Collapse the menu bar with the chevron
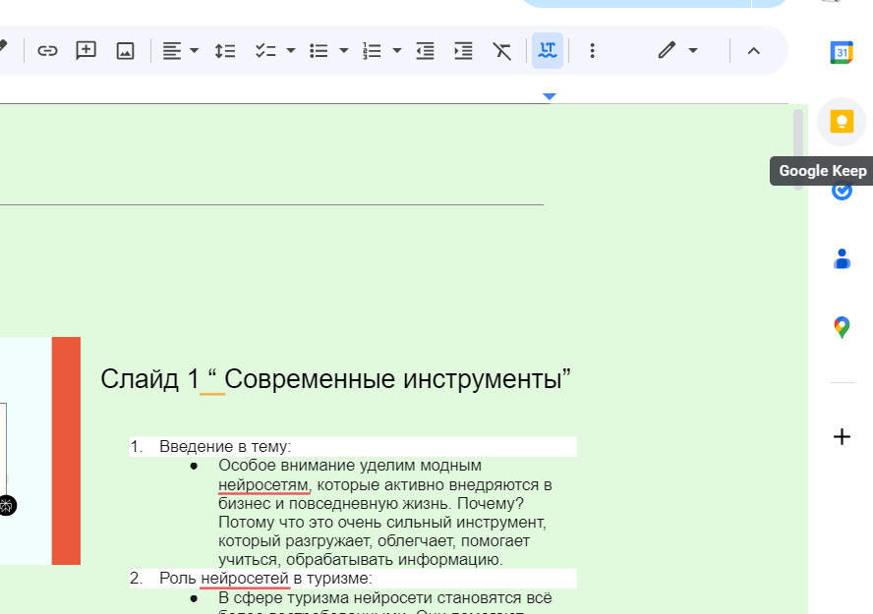The image size is (873, 614). pyautogui.click(x=754, y=50)
